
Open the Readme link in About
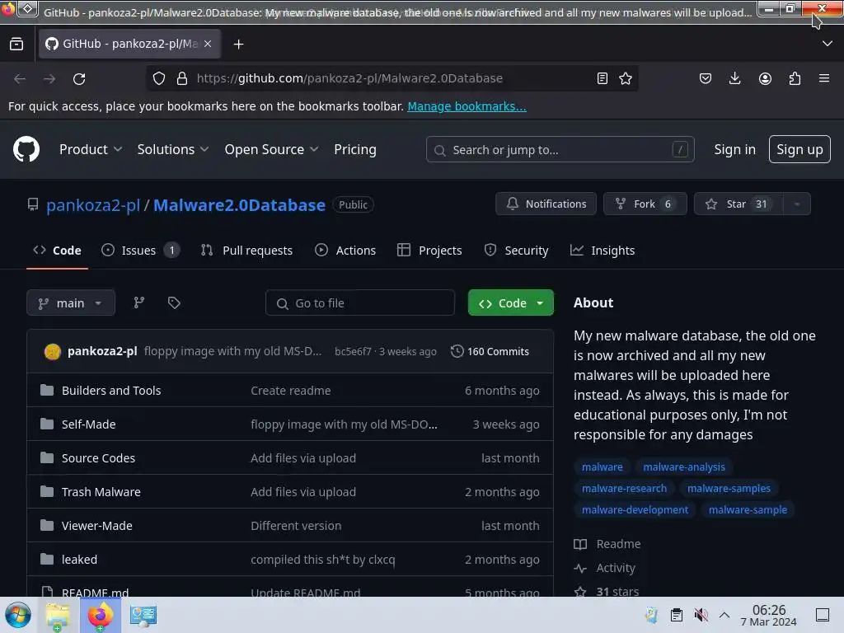tap(607, 544)
